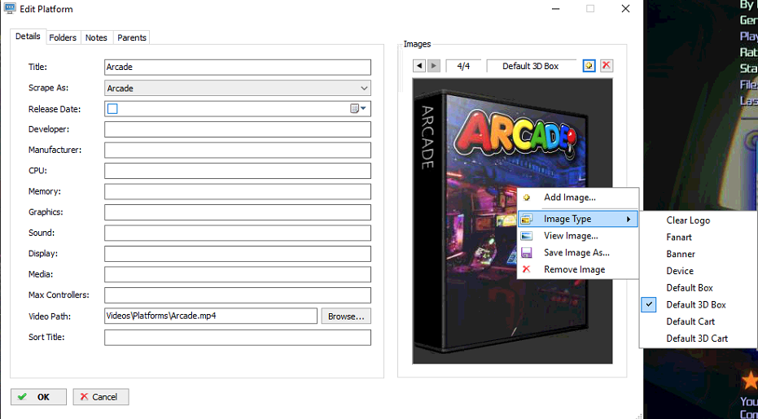
Task: Switch to the Details tab
Action: pyautogui.click(x=28, y=37)
